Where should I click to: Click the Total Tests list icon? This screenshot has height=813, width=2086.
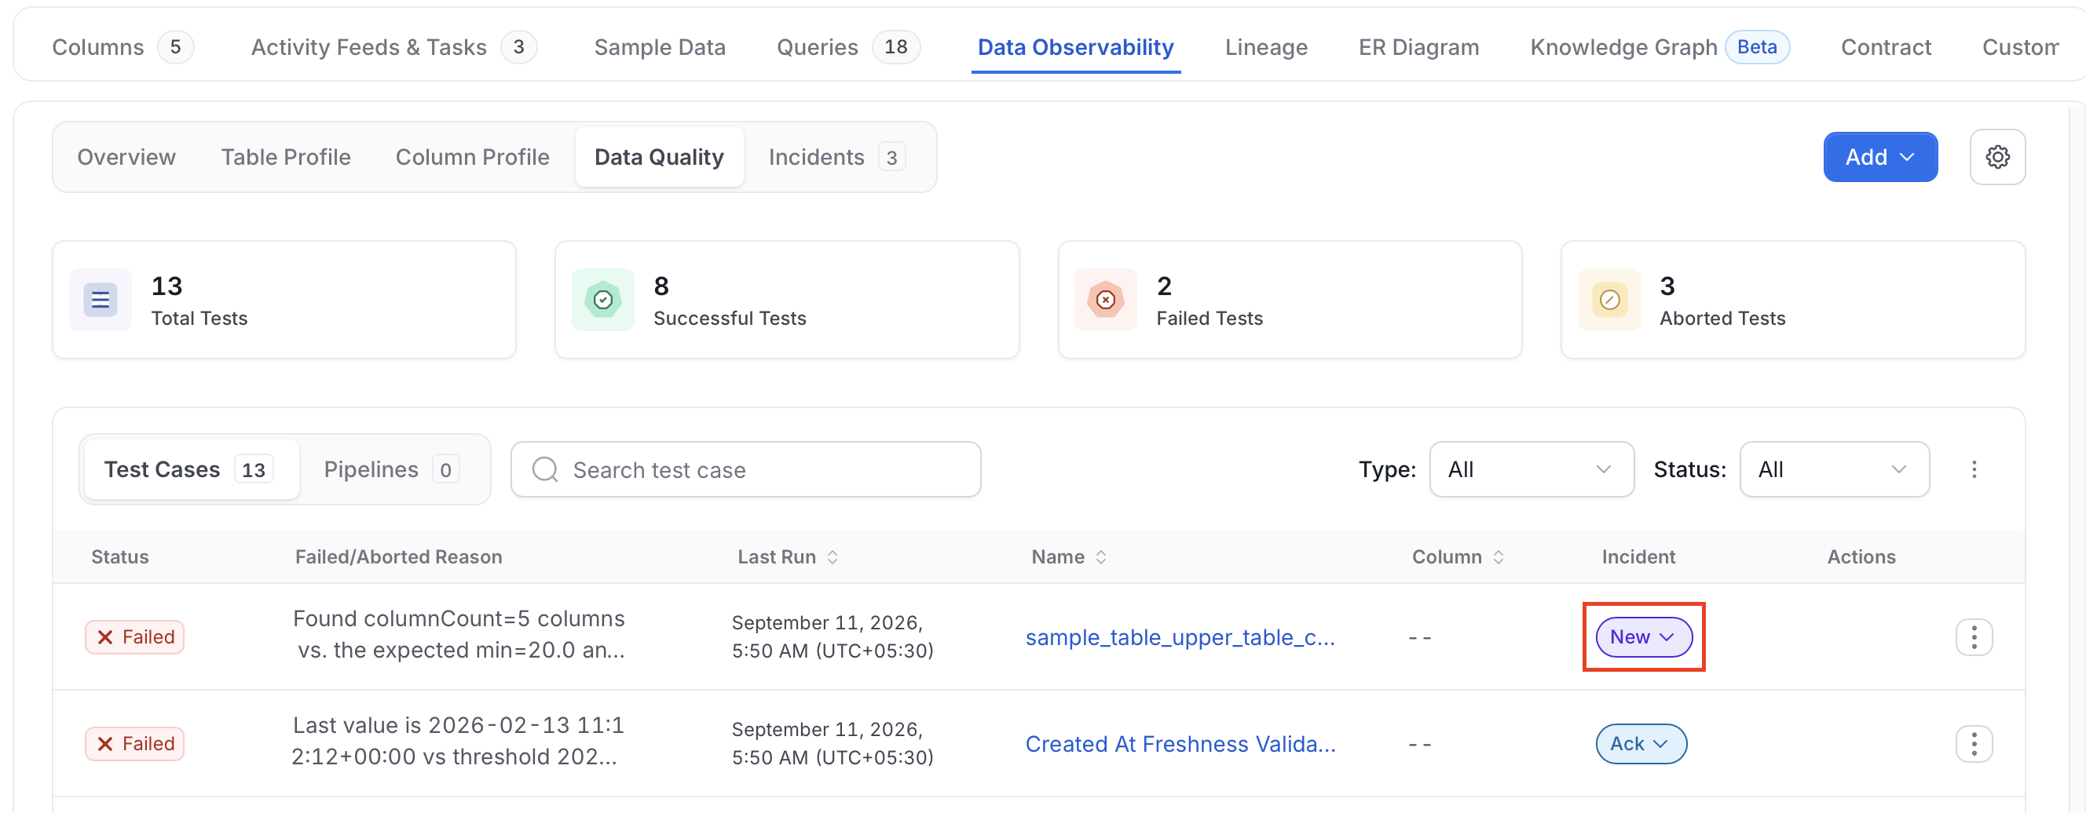(101, 300)
